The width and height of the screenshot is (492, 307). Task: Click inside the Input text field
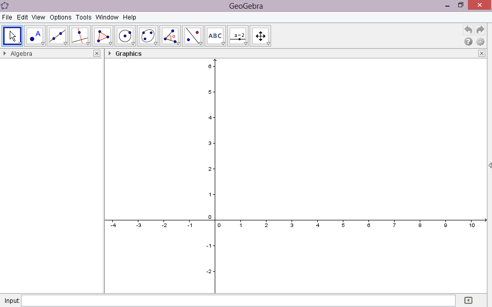[238, 301]
